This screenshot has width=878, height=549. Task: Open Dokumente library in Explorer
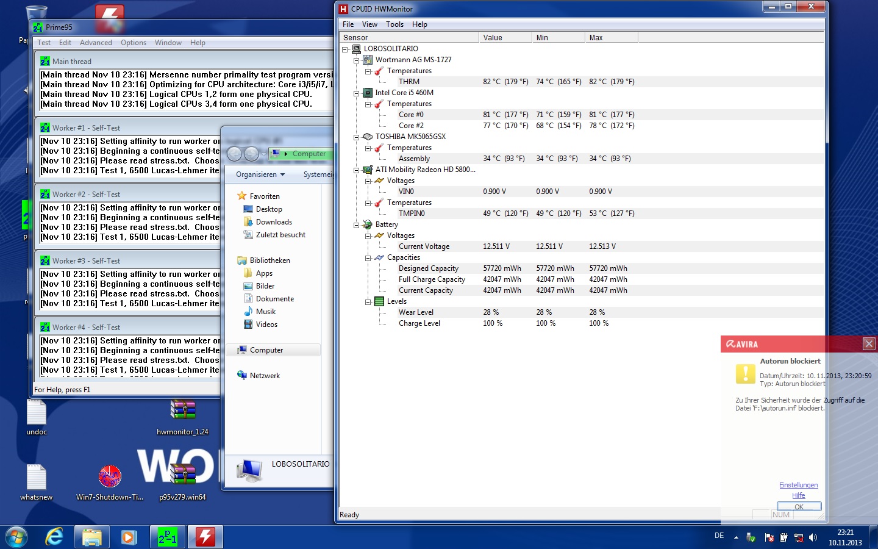pos(275,299)
